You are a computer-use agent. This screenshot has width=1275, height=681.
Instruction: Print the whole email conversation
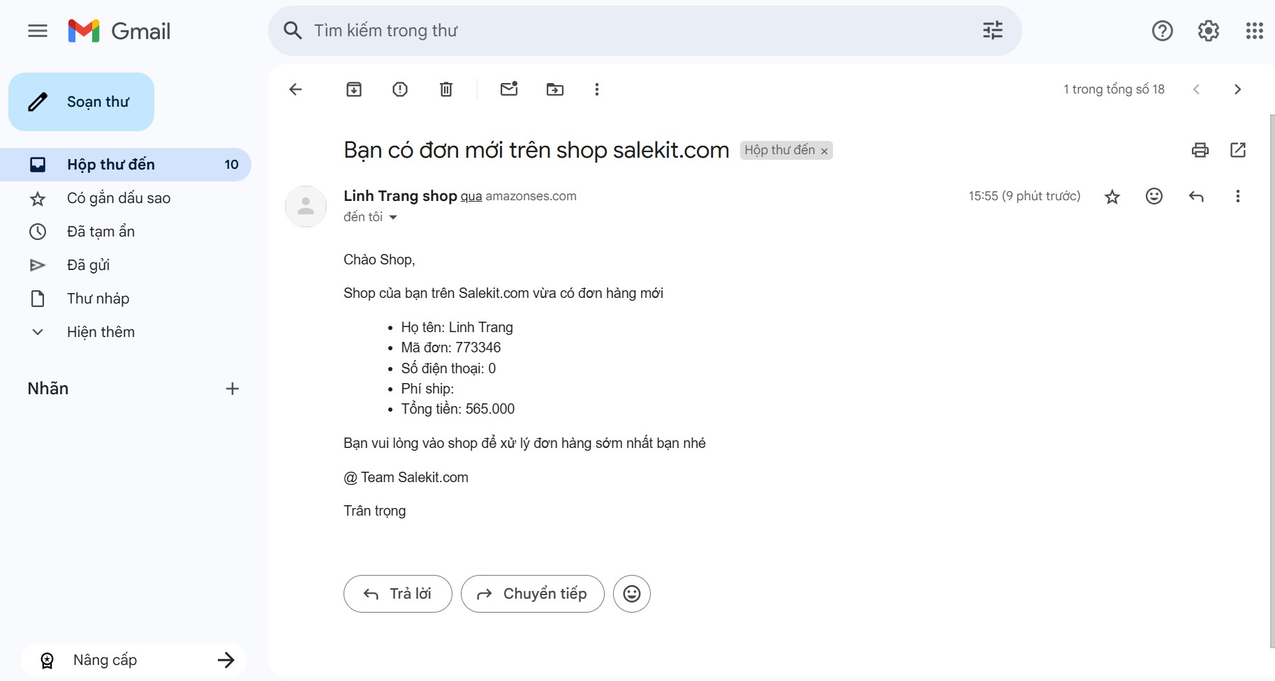[x=1200, y=150]
